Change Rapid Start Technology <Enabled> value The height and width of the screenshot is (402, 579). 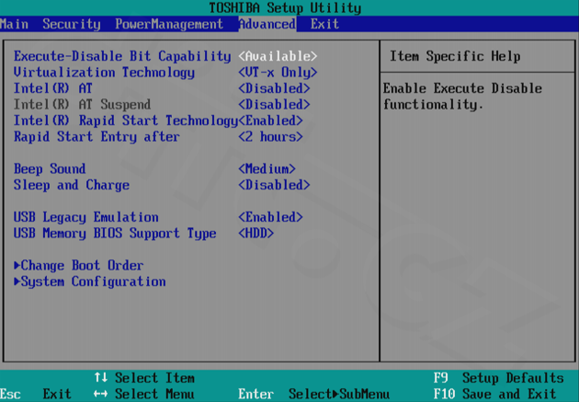click(270, 121)
